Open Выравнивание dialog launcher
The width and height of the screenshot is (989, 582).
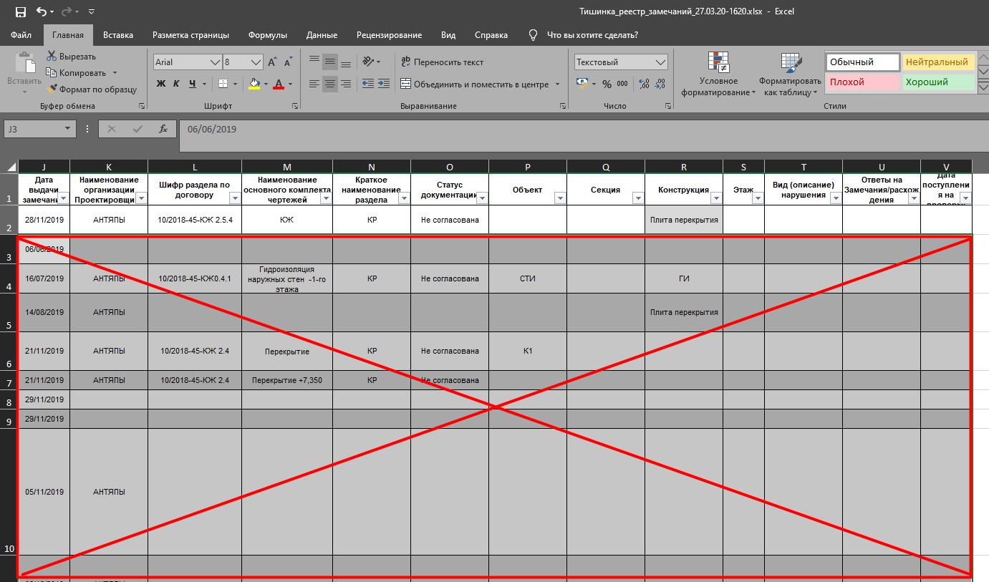tap(562, 106)
